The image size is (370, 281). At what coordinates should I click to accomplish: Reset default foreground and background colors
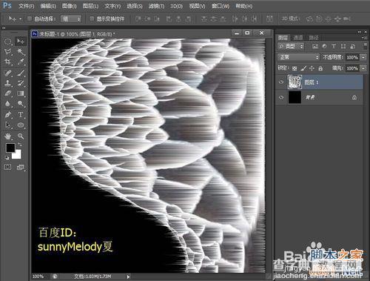pos(7,157)
